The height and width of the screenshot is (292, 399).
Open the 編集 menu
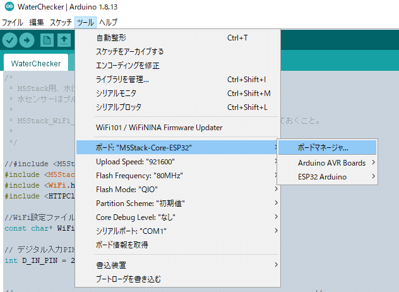tap(37, 22)
